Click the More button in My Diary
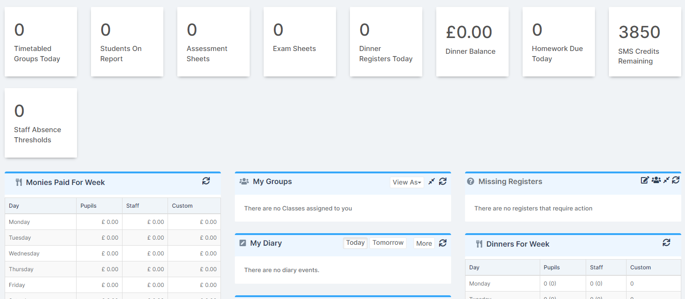 [x=424, y=243]
